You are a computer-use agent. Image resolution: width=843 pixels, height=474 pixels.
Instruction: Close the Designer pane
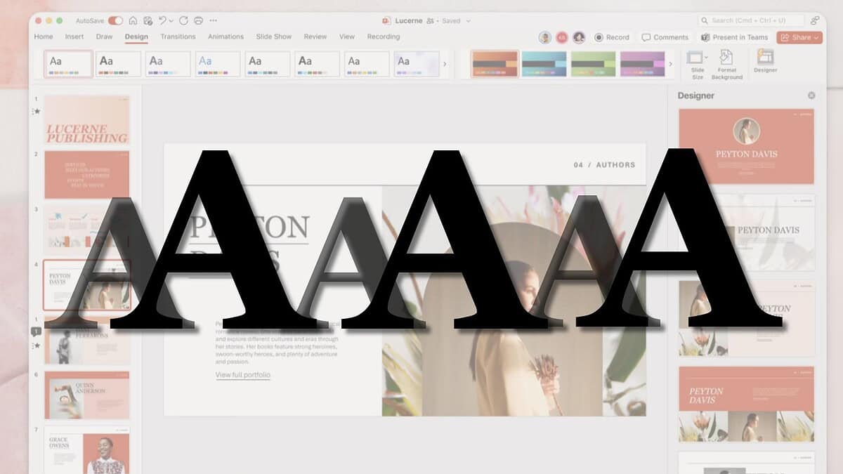click(811, 96)
